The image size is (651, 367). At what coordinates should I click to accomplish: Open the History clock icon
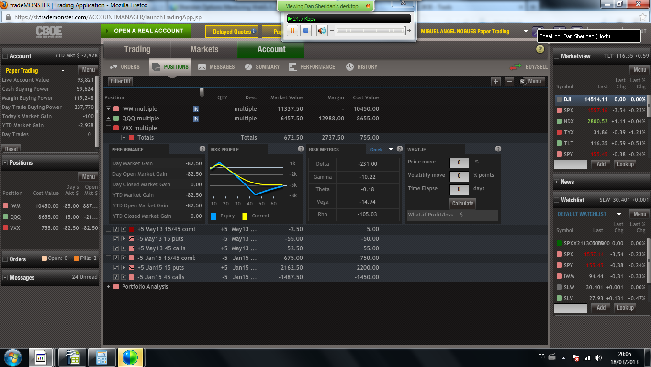350,67
